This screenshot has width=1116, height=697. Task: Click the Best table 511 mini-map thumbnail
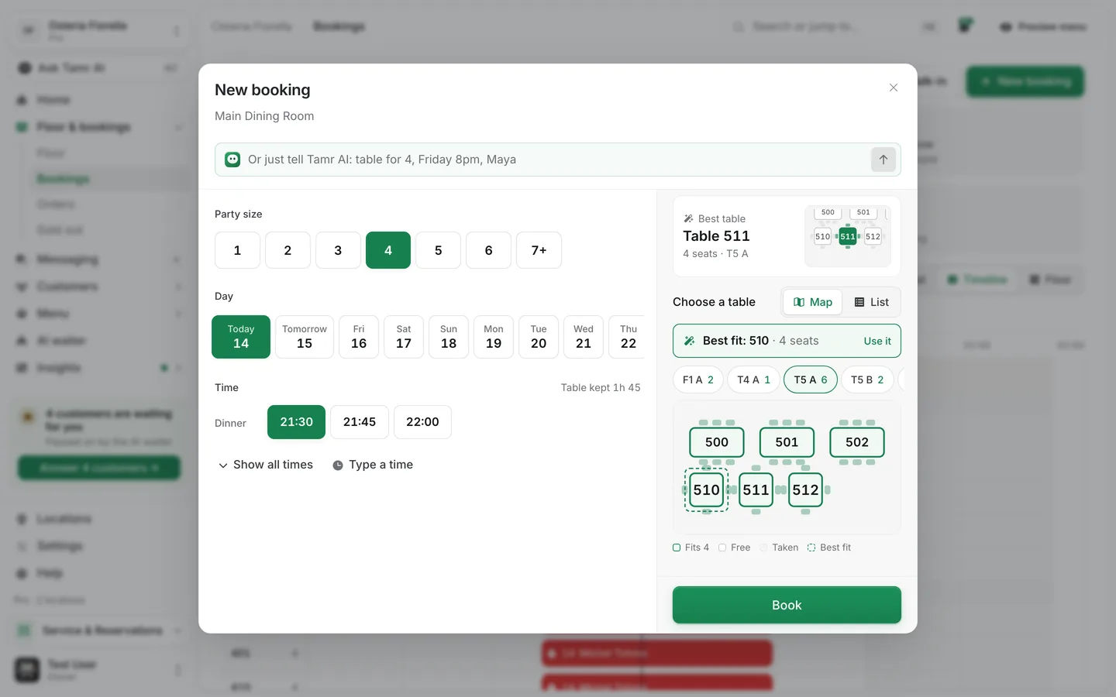tap(848, 236)
